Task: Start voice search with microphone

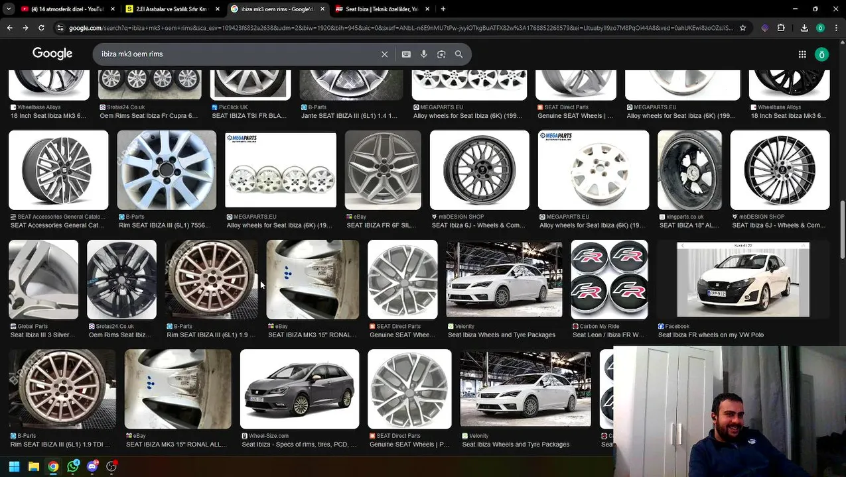Action: point(424,54)
